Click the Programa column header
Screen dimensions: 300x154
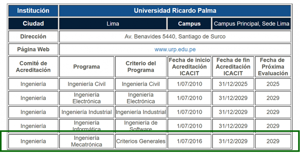(x=86, y=66)
